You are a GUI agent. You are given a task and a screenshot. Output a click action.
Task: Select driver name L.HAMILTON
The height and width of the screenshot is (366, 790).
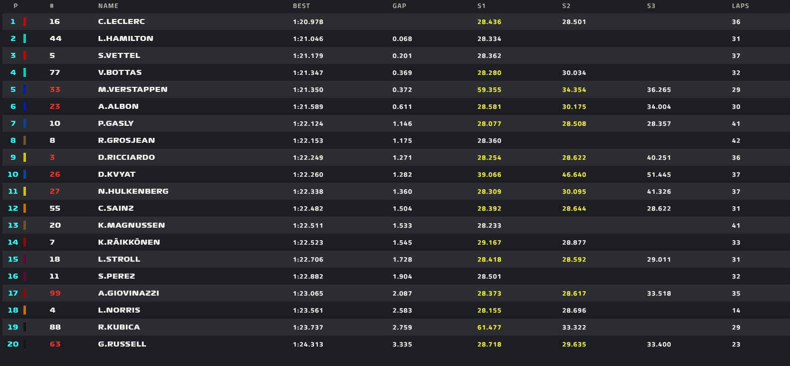click(126, 38)
